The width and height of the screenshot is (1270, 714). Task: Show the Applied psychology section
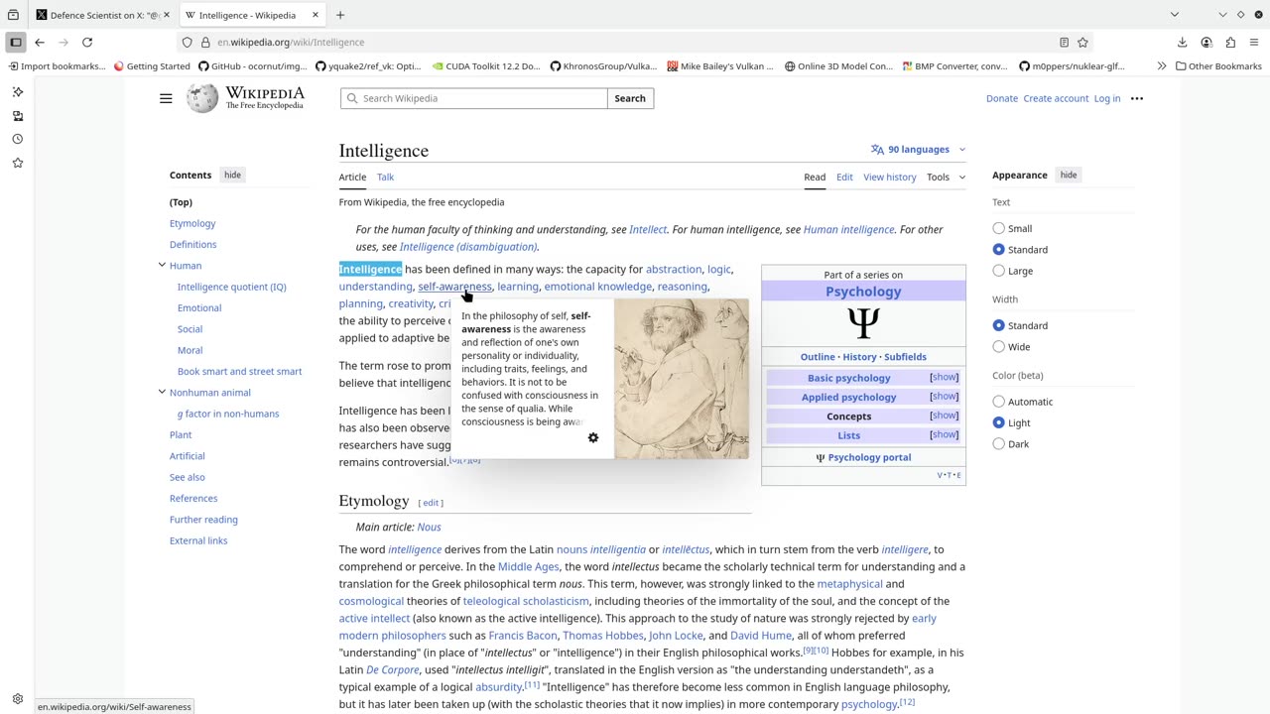[944, 397]
